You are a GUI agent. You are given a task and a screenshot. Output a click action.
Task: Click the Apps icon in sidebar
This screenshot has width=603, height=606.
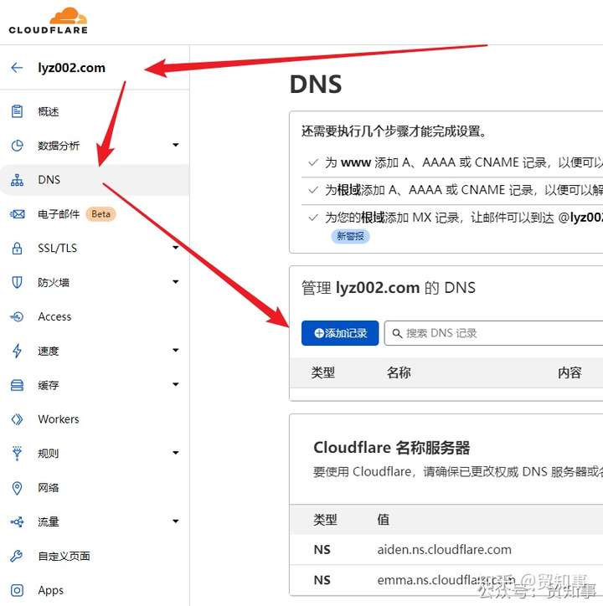coord(17,590)
